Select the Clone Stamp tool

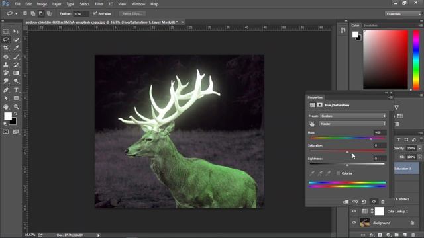coord(6,65)
